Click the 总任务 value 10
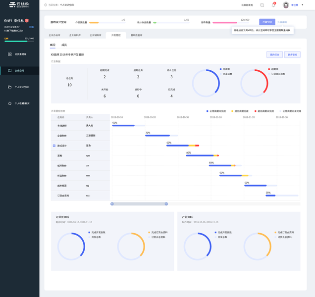The width and height of the screenshot is (315, 297). point(69,85)
